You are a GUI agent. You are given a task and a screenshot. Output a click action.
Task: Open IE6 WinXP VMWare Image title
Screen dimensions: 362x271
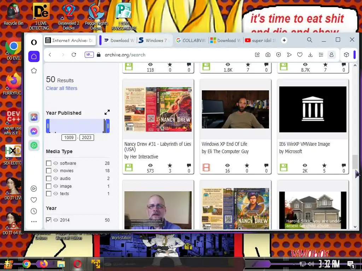(x=304, y=144)
